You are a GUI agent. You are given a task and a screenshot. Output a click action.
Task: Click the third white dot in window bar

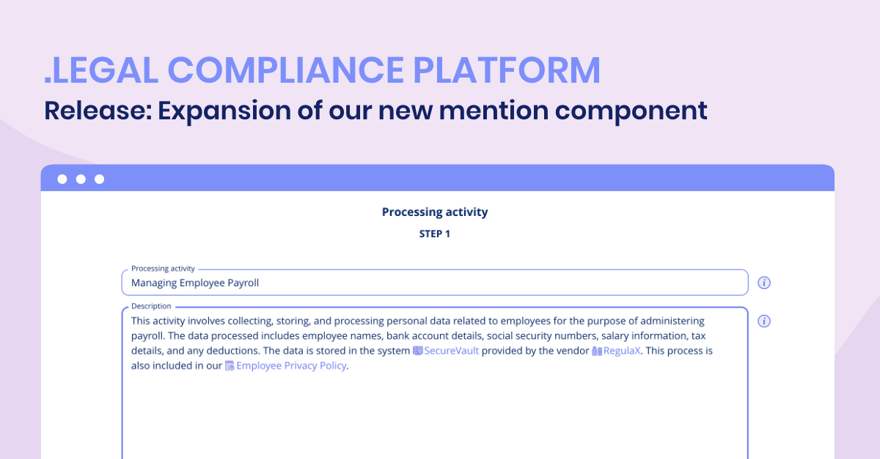[x=100, y=179]
